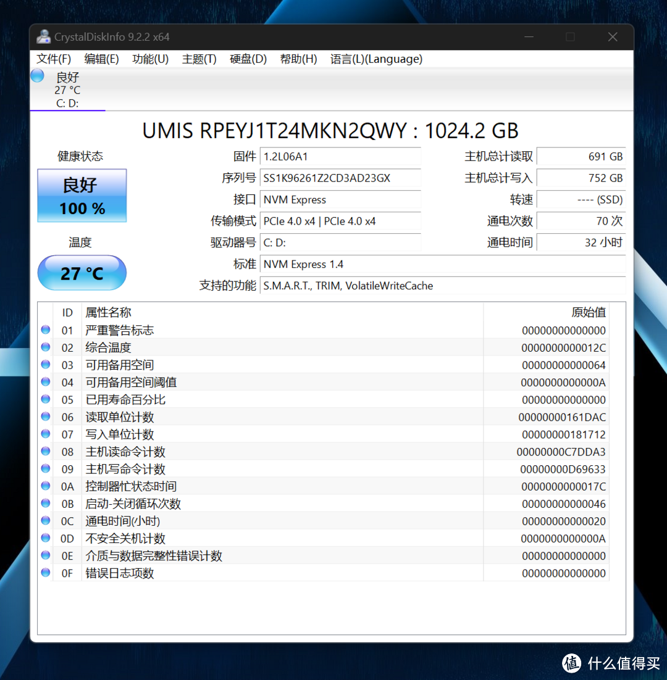Click status orb for row 06 读取单位计数

tap(46, 417)
